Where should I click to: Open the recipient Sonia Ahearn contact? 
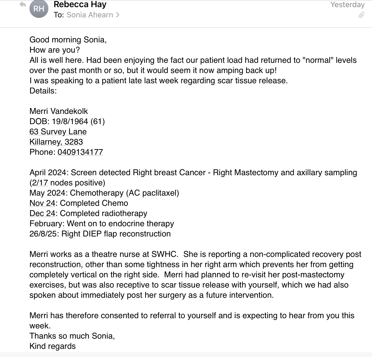90,15
